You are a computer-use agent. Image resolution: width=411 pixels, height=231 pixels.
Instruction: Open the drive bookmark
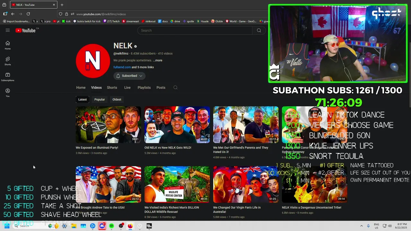click(175, 21)
